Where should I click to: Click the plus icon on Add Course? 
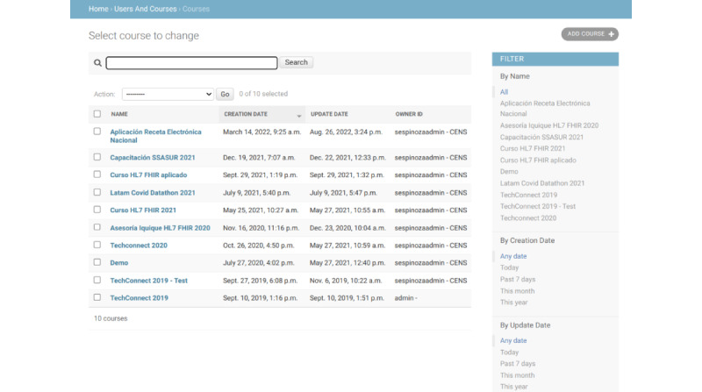coord(611,34)
